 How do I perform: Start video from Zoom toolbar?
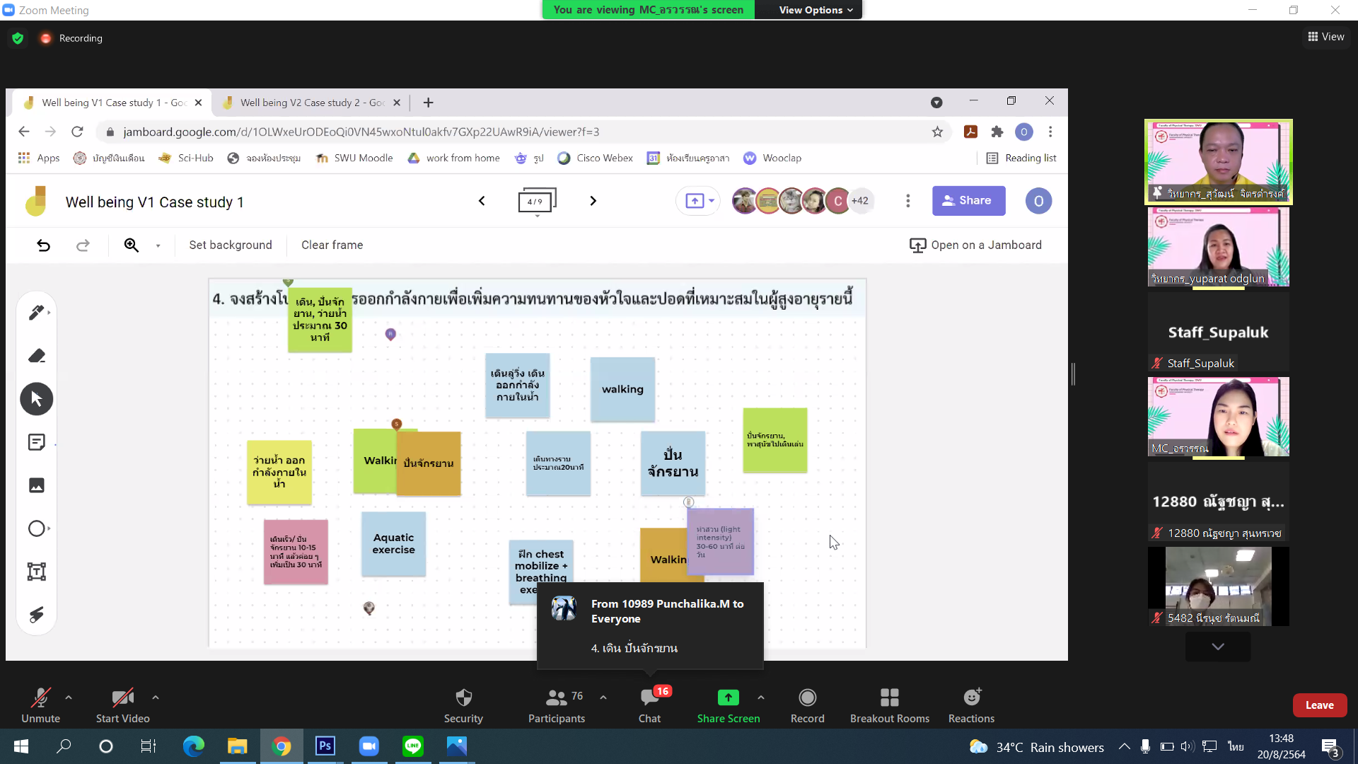pos(122,705)
